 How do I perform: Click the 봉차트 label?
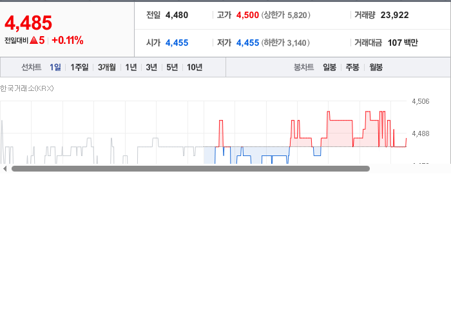[x=303, y=67]
